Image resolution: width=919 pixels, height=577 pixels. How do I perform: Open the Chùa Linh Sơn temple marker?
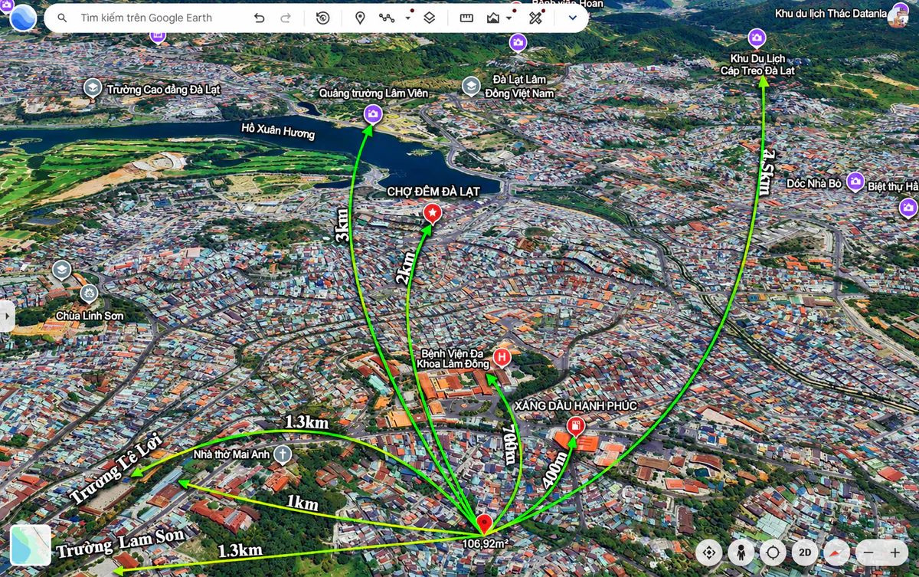[90, 293]
